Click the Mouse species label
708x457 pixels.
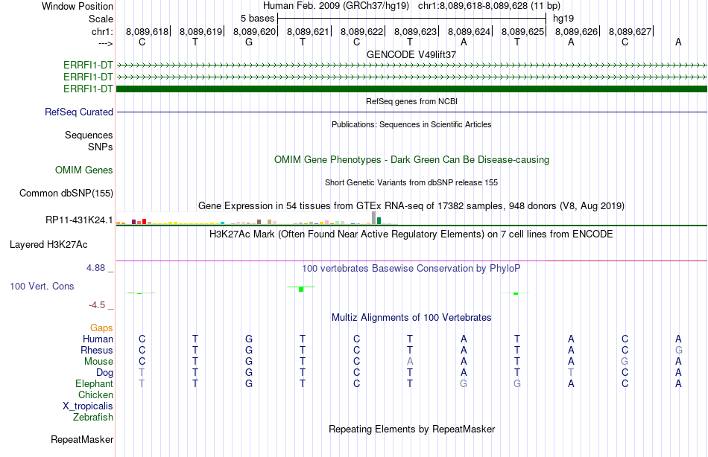pos(98,362)
